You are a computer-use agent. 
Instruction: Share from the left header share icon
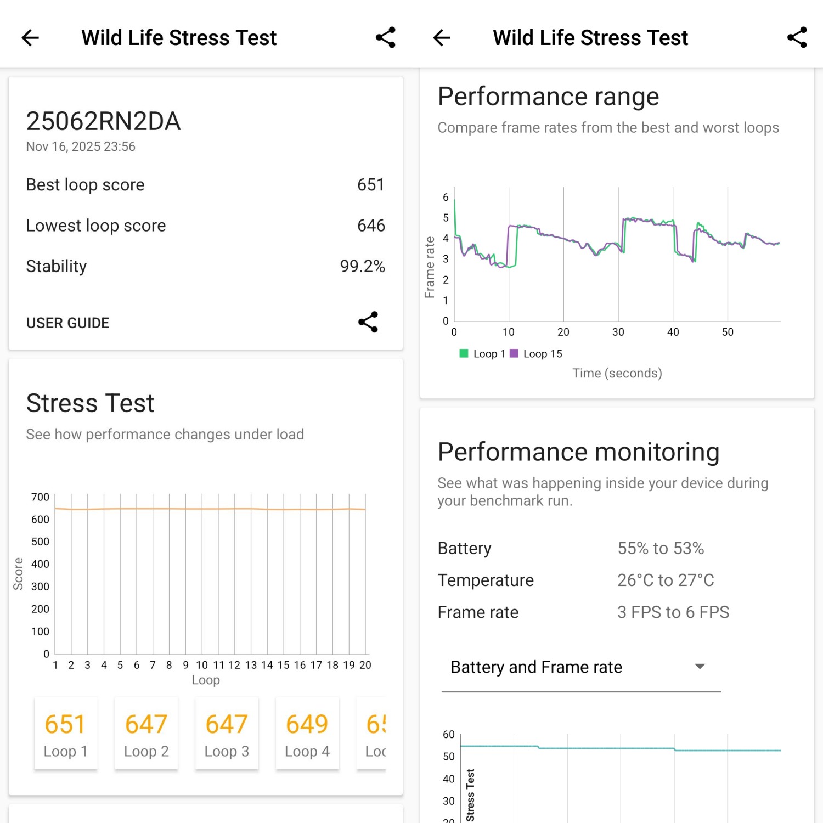(x=385, y=38)
